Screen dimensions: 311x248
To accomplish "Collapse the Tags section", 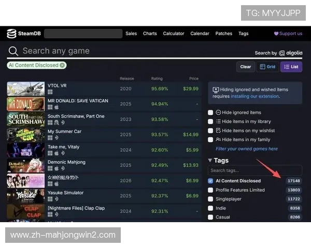I will point(210,161).
